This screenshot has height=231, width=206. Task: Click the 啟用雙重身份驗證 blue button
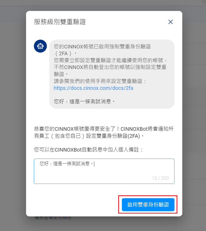point(148,205)
